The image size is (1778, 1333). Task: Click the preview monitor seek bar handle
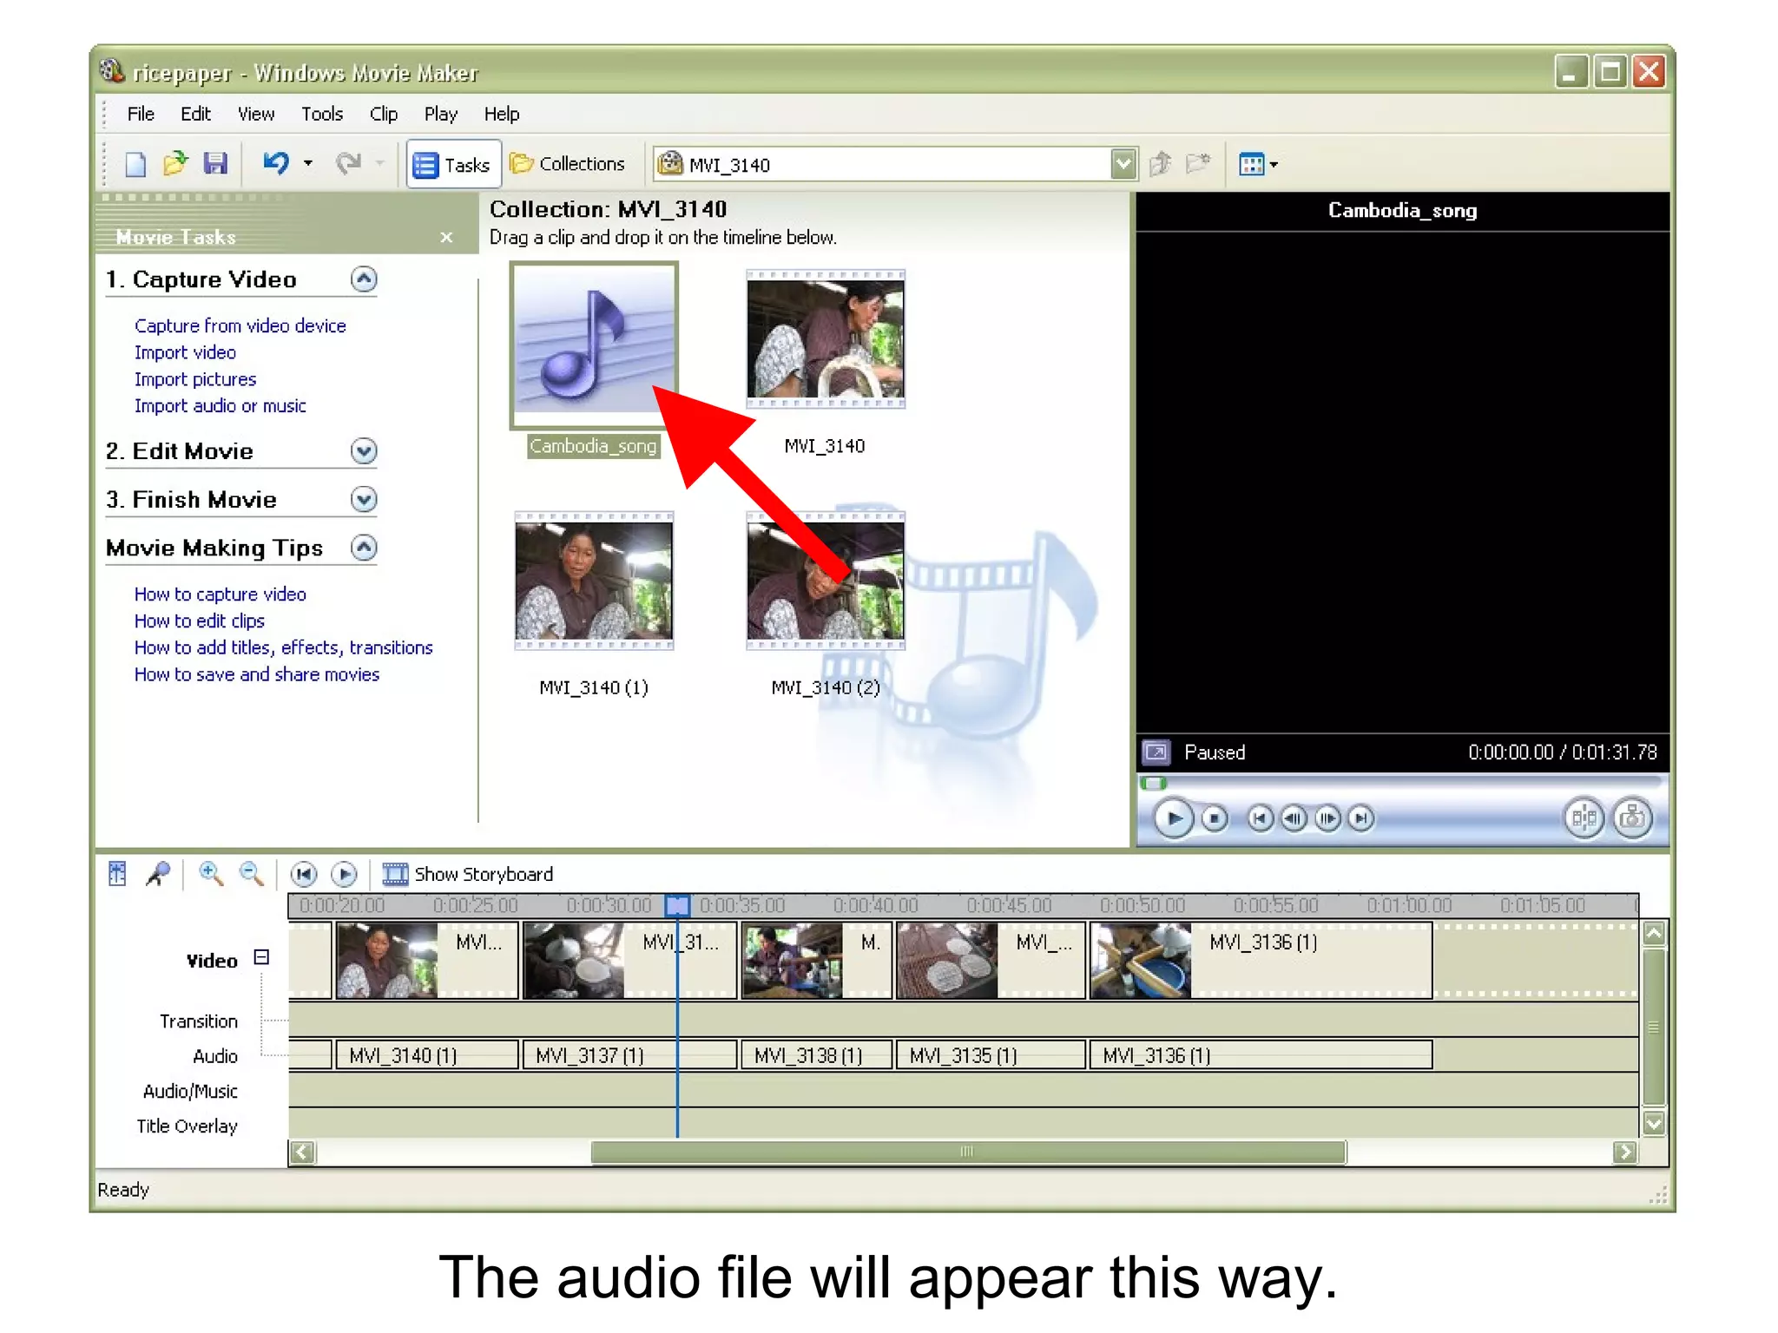click(x=1154, y=784)
